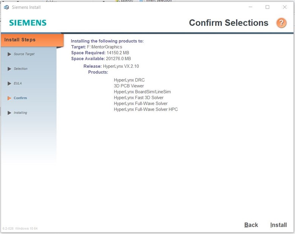Click the Installing step arrow icon

point(9,113)
